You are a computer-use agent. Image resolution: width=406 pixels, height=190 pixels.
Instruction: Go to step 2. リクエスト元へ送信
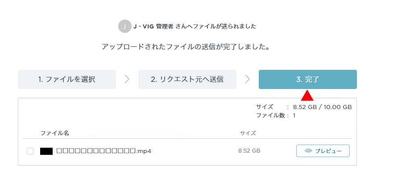(x=187, y=79)
